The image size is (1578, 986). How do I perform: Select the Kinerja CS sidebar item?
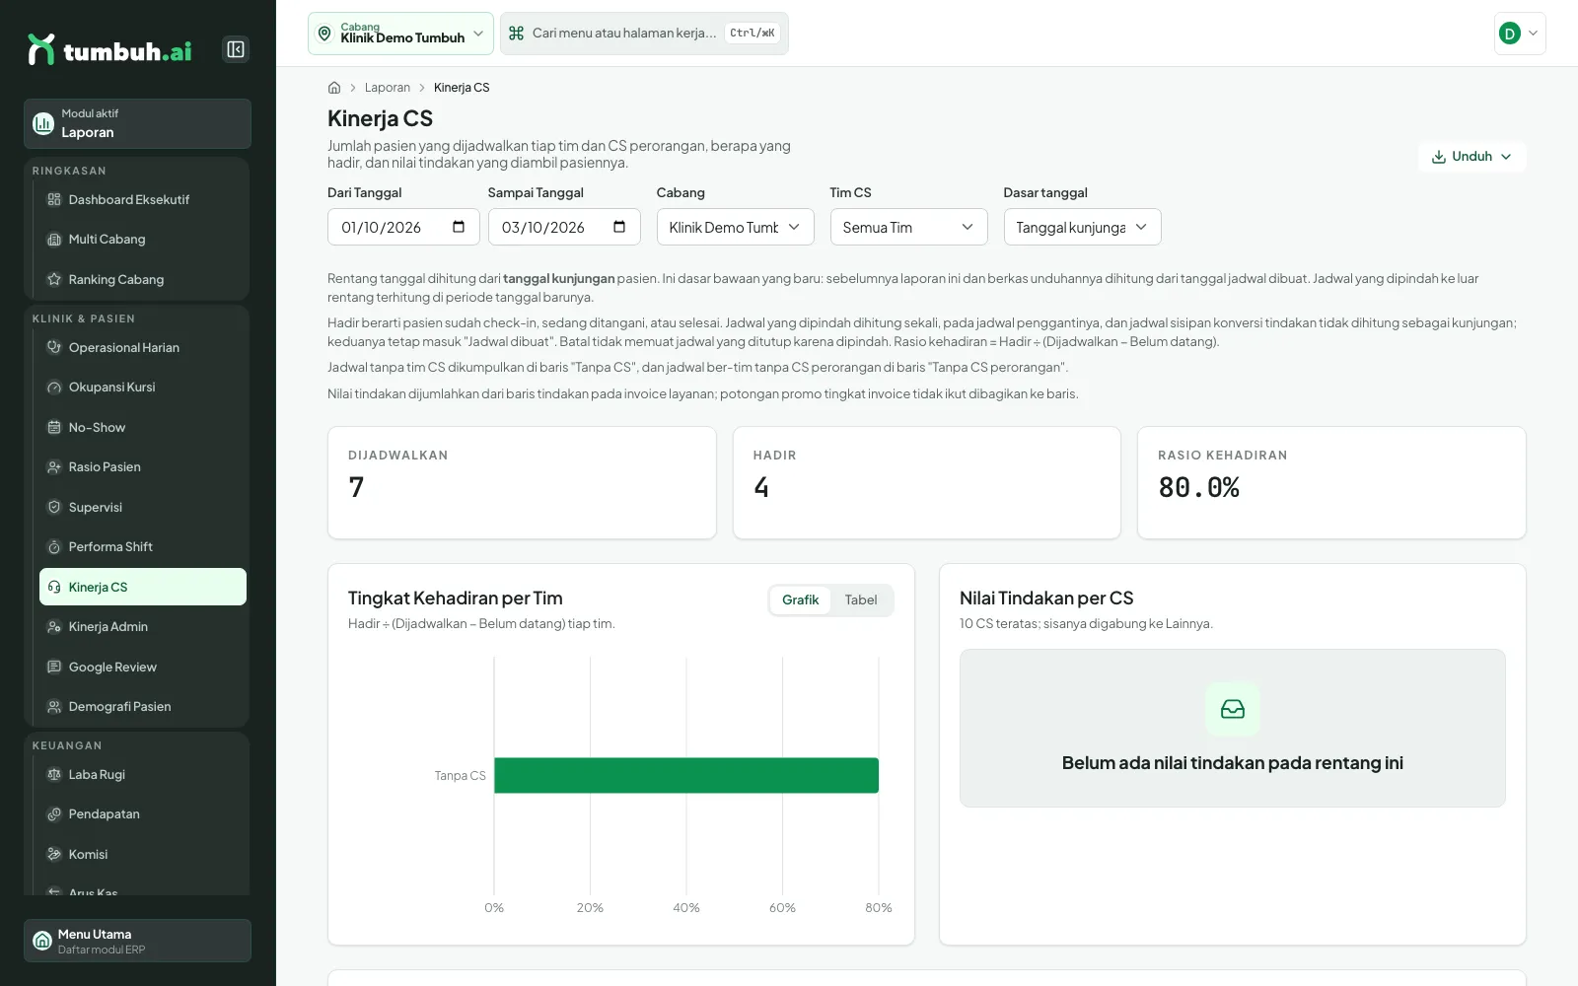pyautogui.click(x=143, y=587)
